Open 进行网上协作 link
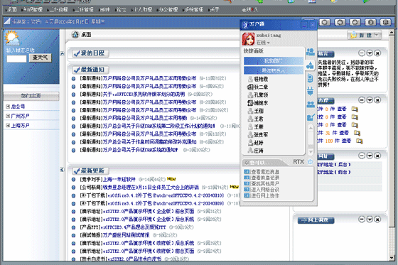This screenshot has height=265, width=398. (265, 195)
